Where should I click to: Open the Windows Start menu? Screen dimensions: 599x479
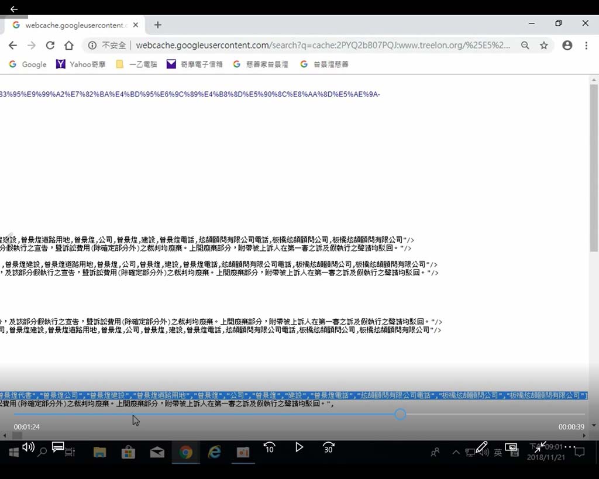(12, 452)
